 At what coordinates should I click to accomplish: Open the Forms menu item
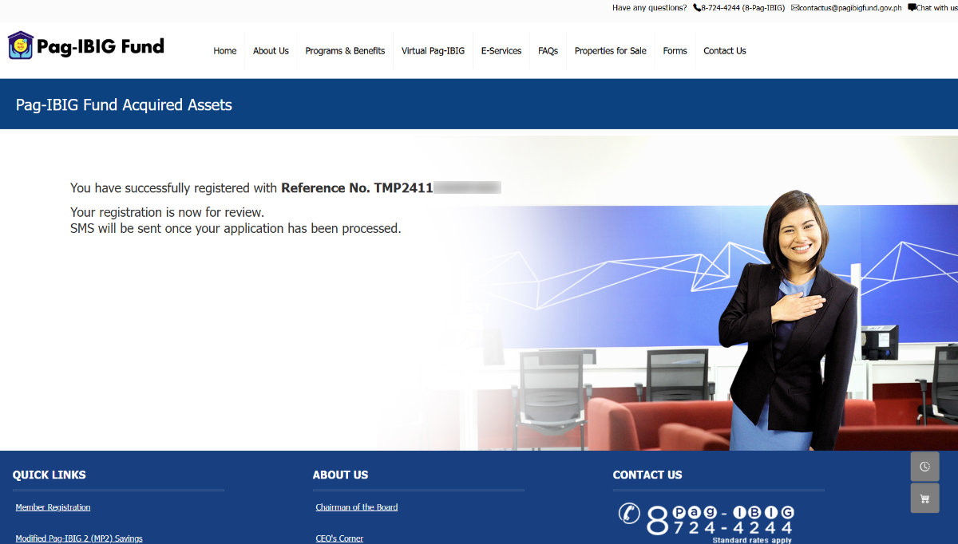(675, 51)
